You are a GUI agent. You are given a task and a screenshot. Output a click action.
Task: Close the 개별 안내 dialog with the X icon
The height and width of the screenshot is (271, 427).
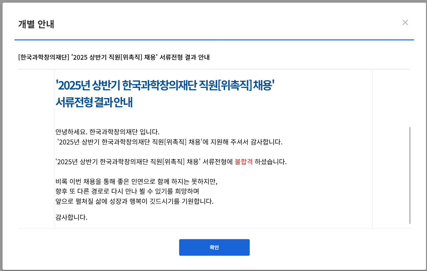pos(405,23)
